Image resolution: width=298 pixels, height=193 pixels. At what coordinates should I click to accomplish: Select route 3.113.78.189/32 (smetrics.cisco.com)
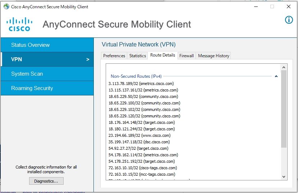pos(141,84)
